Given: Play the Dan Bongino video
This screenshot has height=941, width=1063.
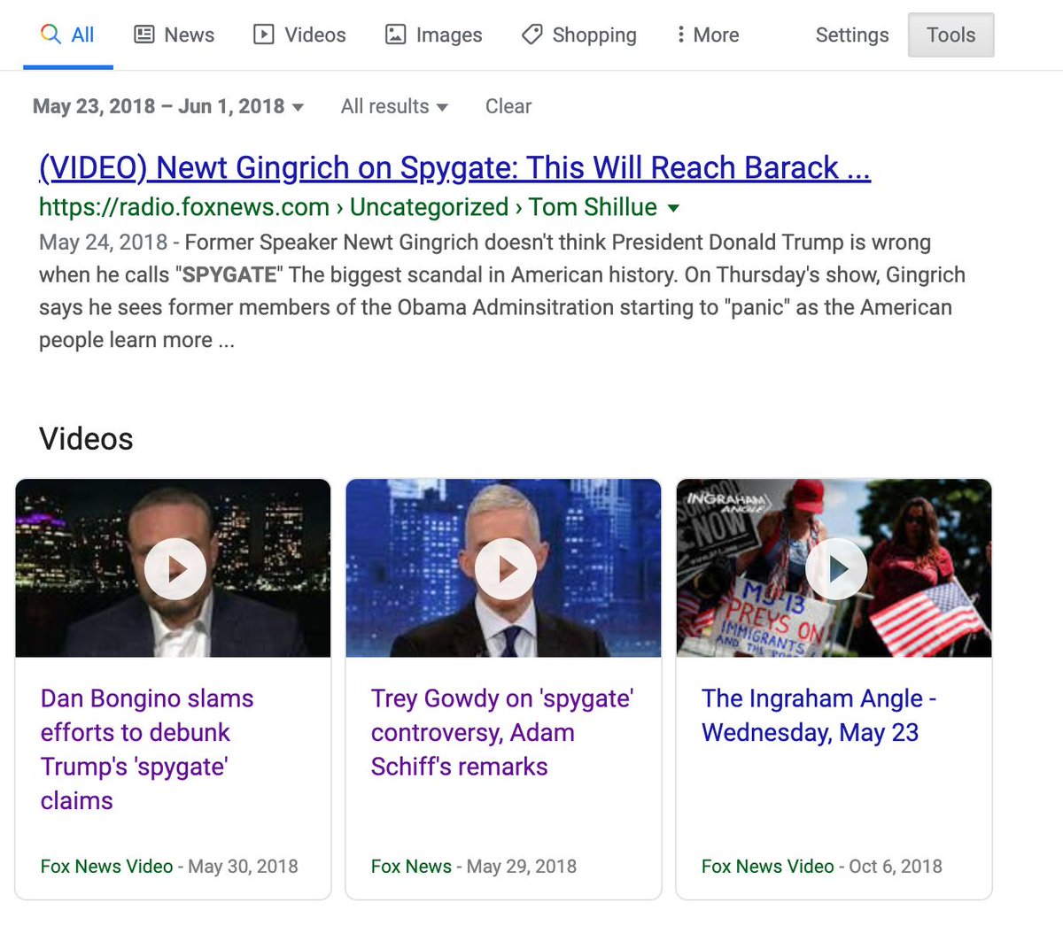Looking at the screenshot, I should point(175,568).
